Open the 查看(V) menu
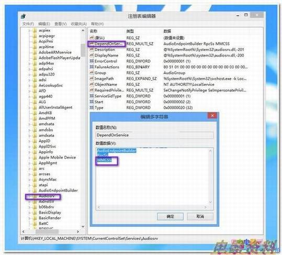Screen dimensions: 282x255 61,24
